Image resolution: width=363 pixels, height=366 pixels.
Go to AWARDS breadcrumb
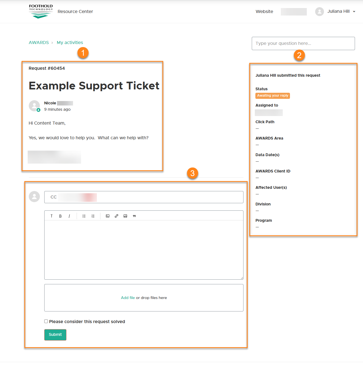click(x=39, y=42)
